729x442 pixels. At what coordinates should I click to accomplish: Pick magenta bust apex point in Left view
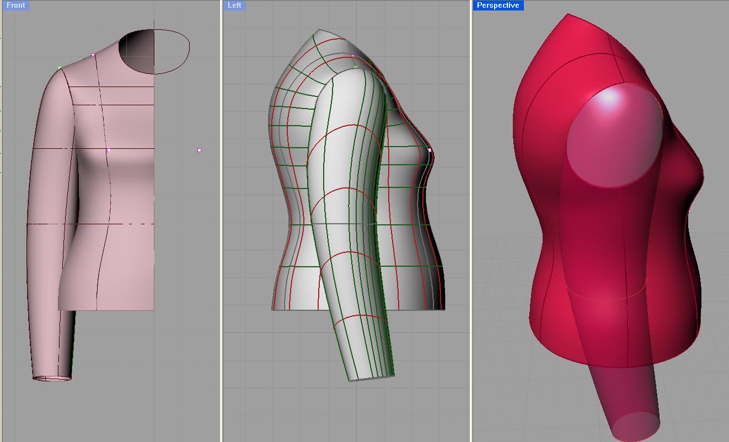(430, 150)
